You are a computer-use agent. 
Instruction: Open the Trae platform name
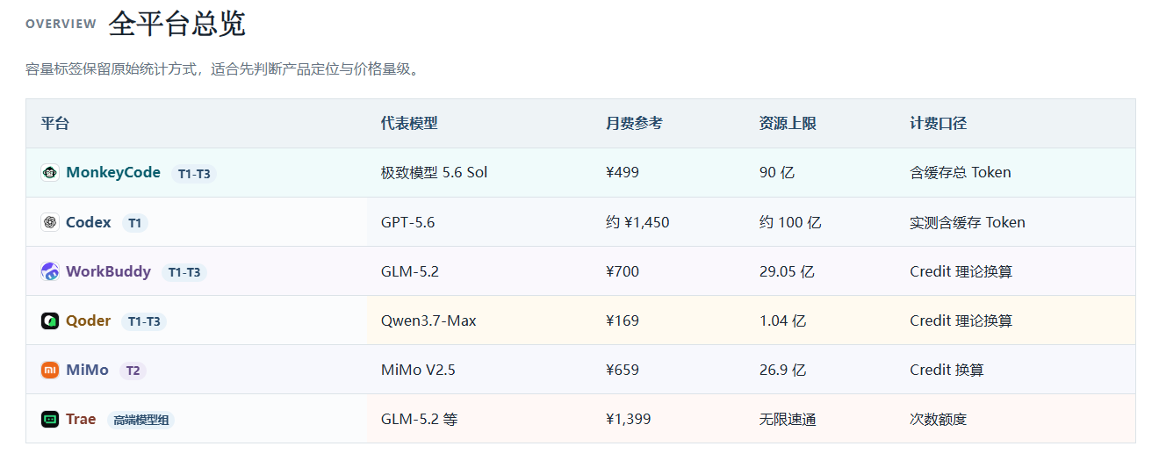point(81,419)
